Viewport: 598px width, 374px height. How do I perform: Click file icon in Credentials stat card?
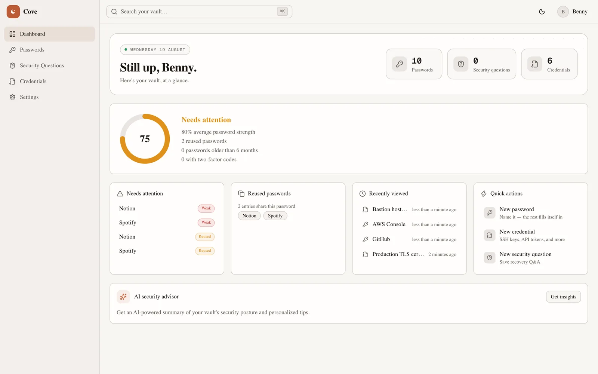(535, 64)
